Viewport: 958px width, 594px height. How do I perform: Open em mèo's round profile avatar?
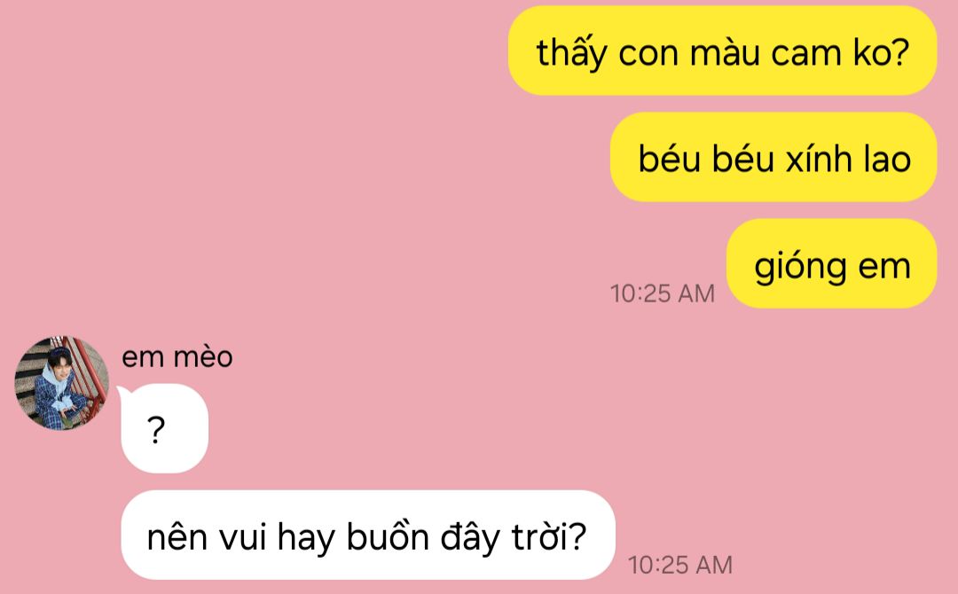click(x=62, y=383)
